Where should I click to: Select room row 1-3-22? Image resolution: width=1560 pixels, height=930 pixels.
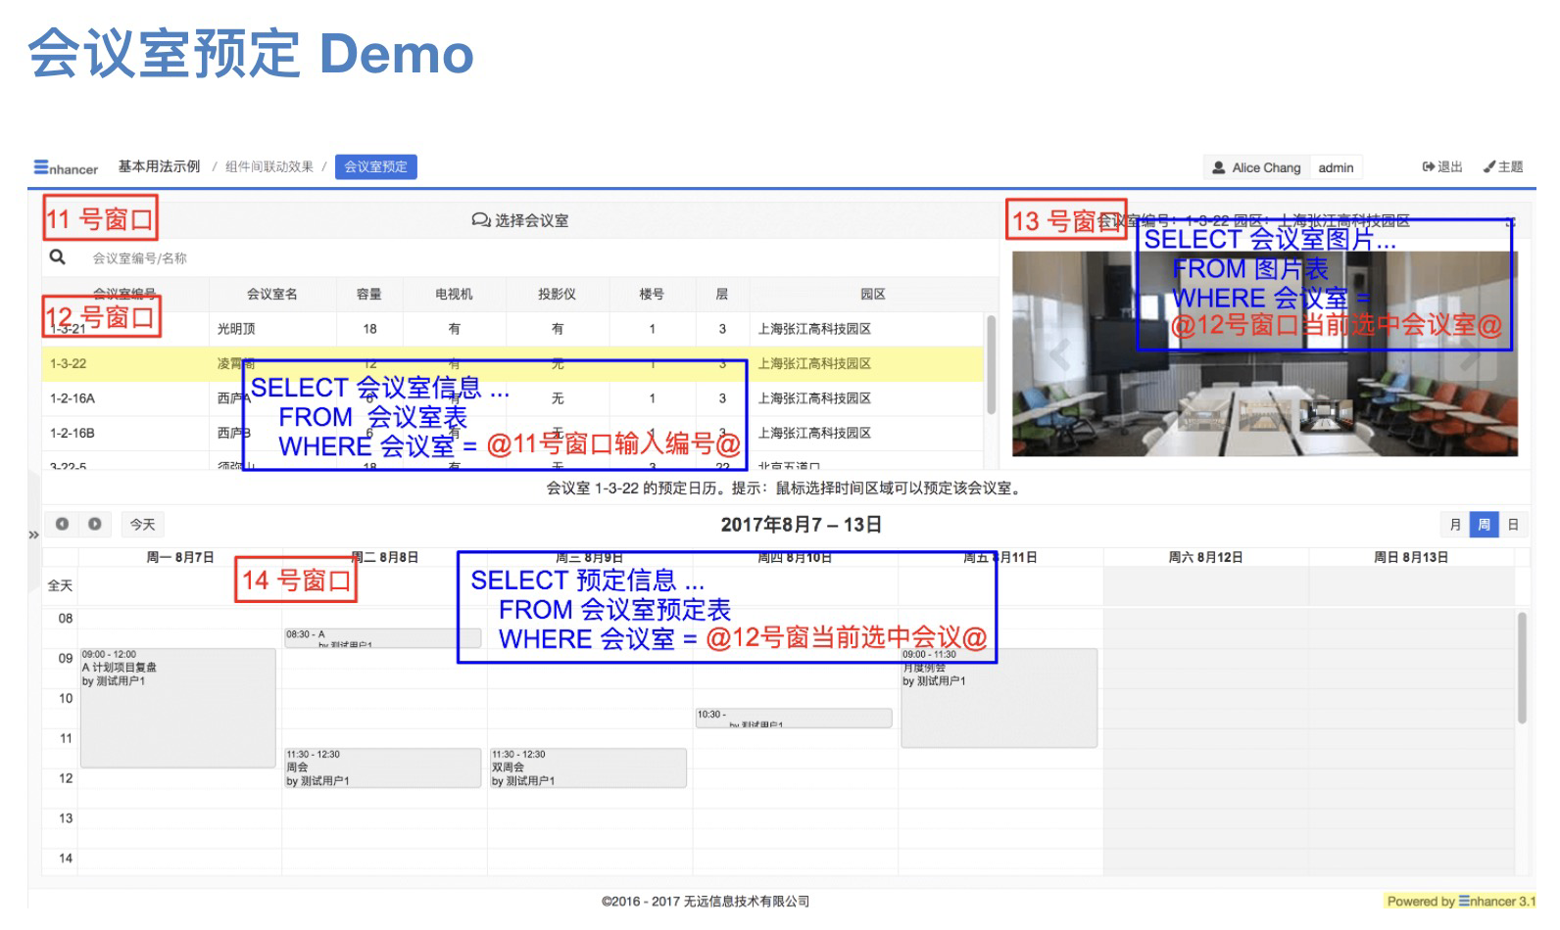(512, 363)
